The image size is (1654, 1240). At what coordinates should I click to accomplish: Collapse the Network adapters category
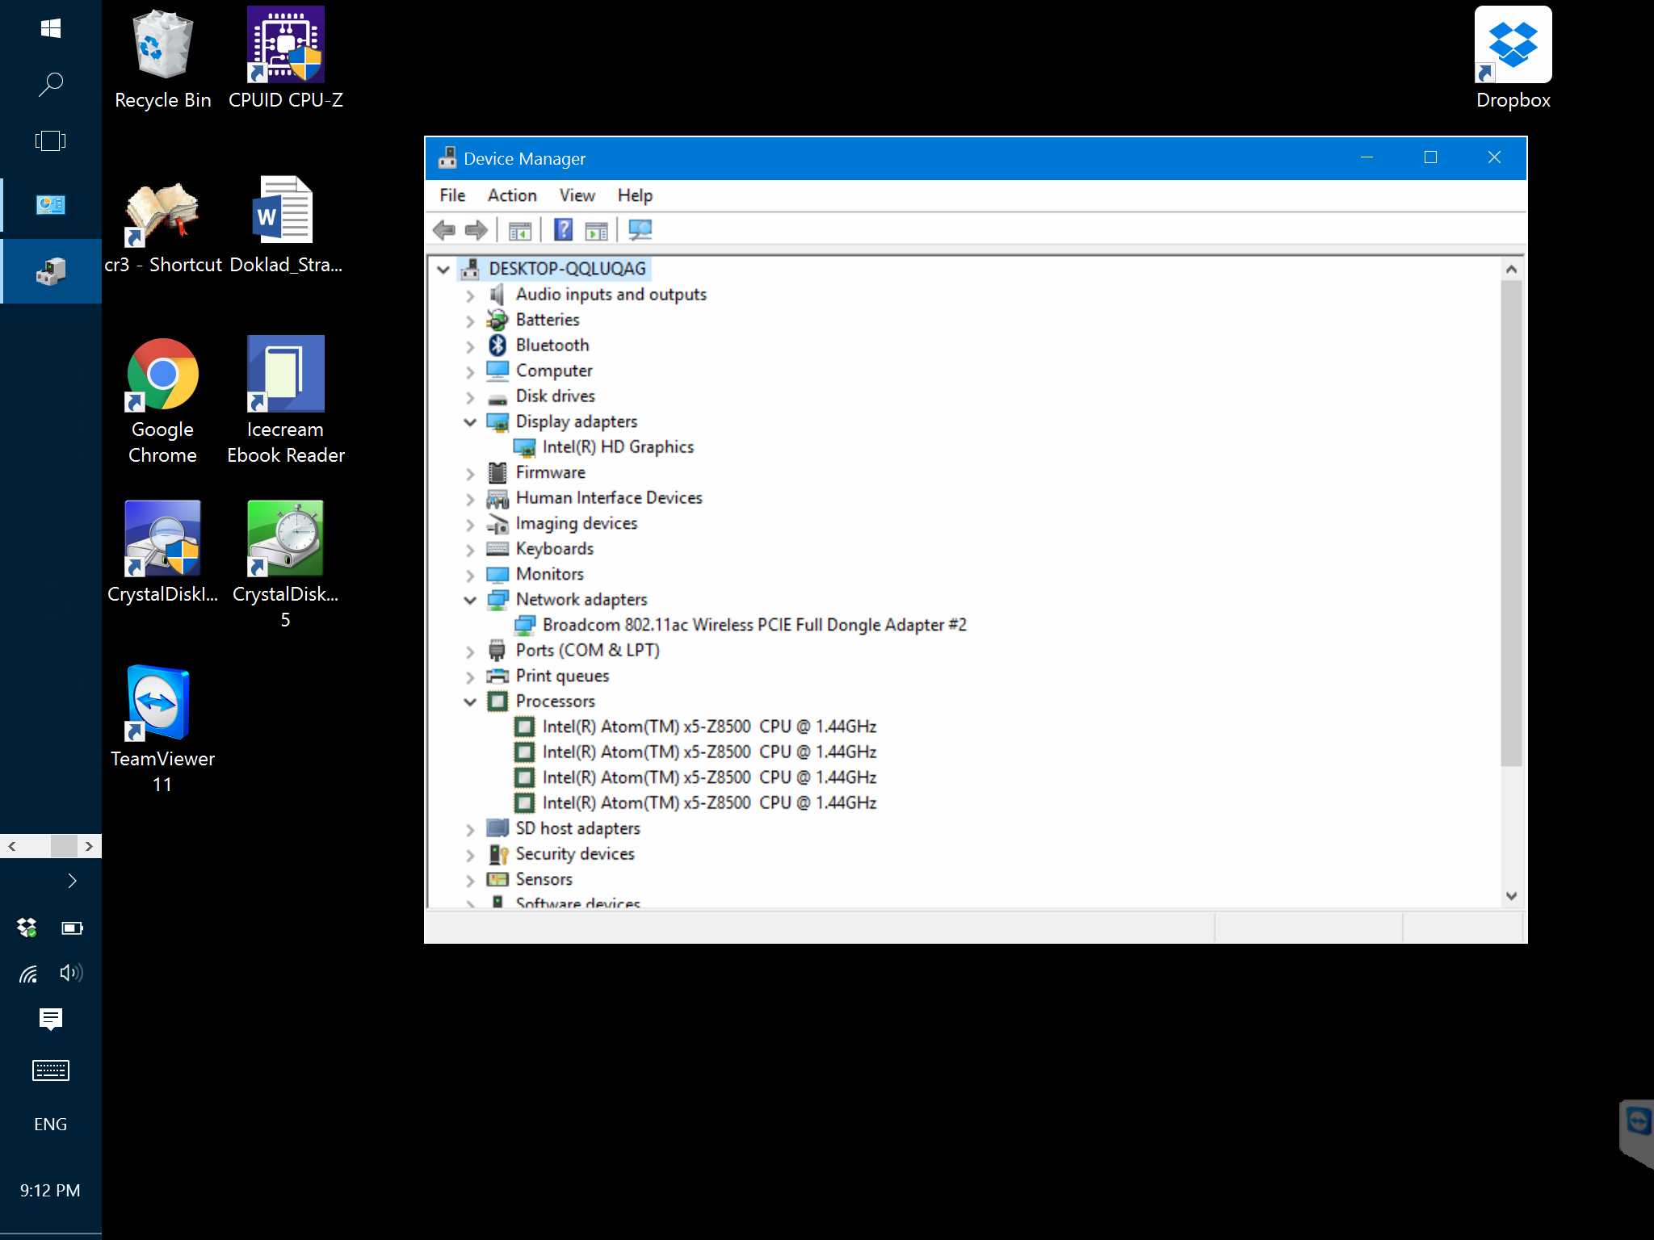point(470,600)
